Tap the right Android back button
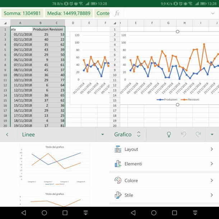Viewport: 219px width, 219px height. click(133, 213)
